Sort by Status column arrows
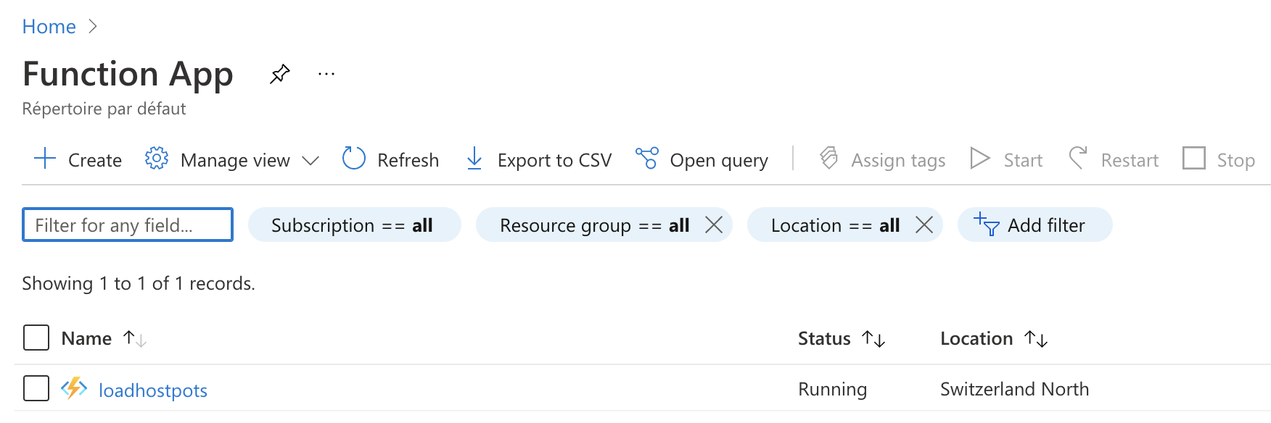The image size is (1271, 423). coord(873,338)
